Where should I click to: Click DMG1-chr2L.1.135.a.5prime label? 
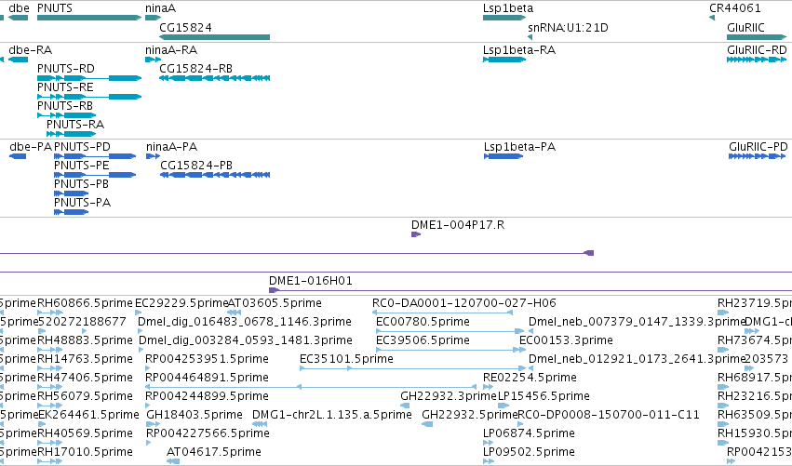[332, 416]
